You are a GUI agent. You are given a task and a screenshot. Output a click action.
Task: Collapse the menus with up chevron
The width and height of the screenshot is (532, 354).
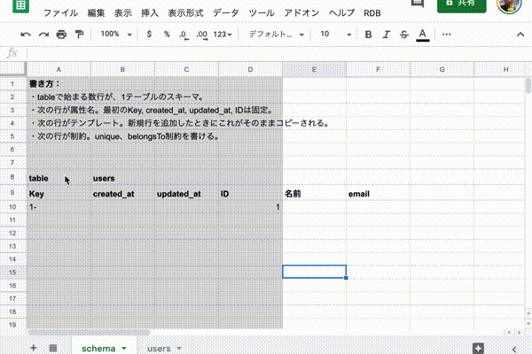point(520,35)
